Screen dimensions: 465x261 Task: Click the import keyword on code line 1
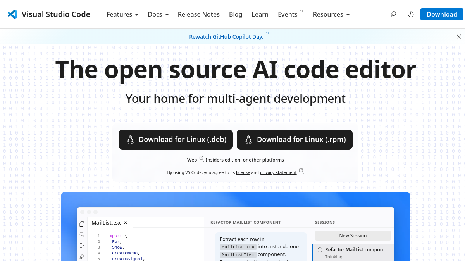[114, 235]
